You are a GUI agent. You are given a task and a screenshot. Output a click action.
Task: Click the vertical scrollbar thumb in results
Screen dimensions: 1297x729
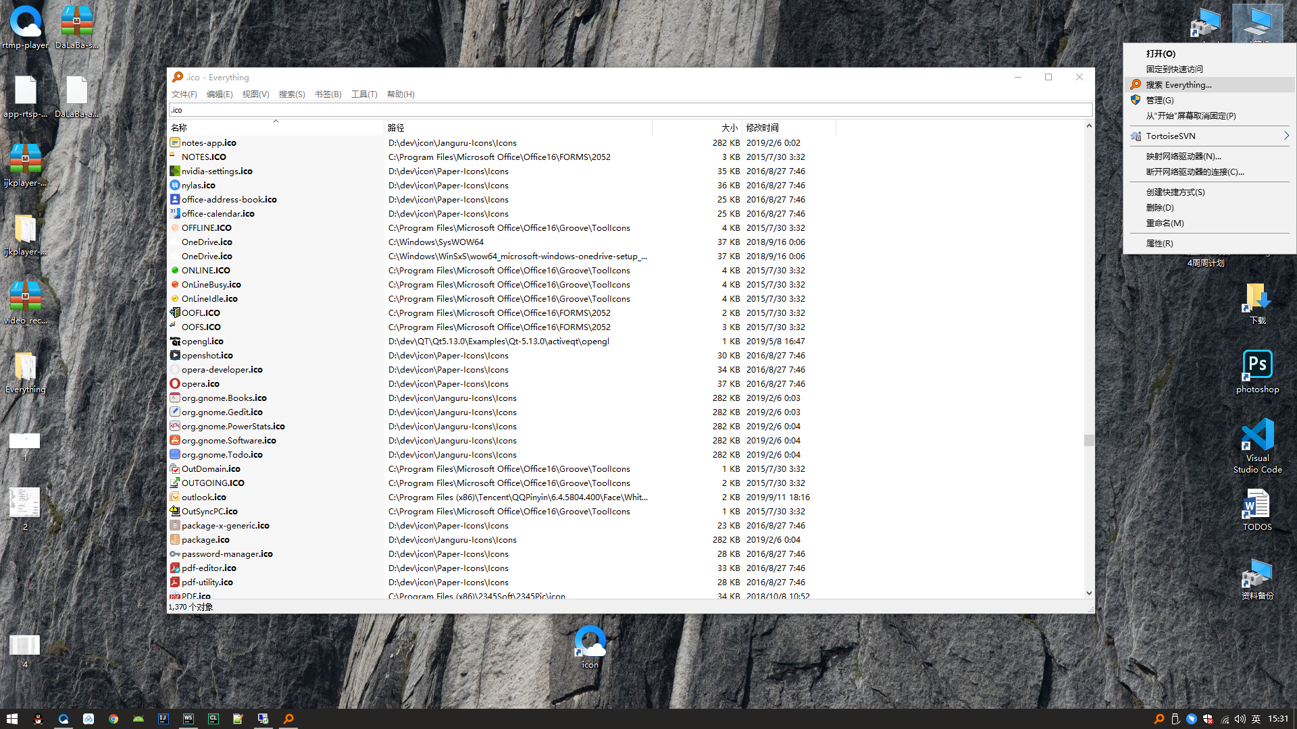click(x=1088, y=440)
